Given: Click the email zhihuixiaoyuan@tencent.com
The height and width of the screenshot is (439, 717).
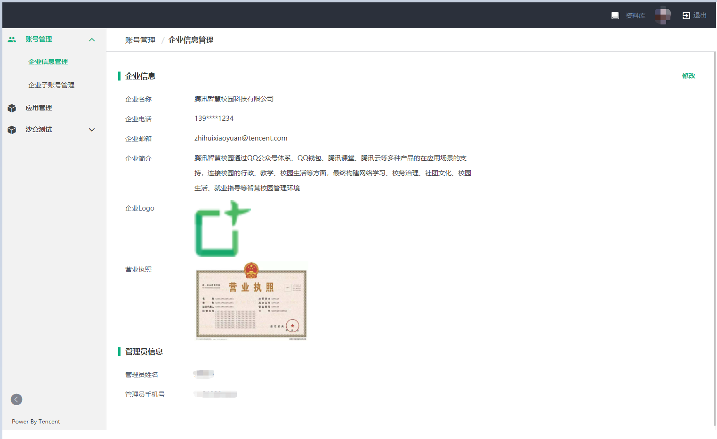Looking at the screenshot, I should pos(241,138).
